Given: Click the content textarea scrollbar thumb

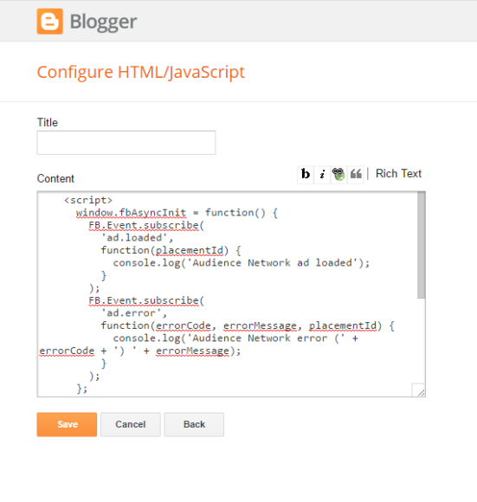Looking at the screenshot, I should tap(422, 245).
